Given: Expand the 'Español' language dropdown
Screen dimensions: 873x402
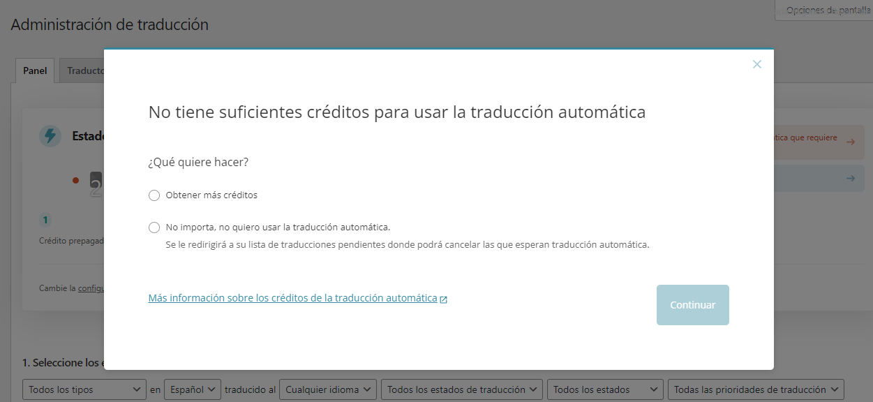Looking at the screenshot, I should 193,389.
